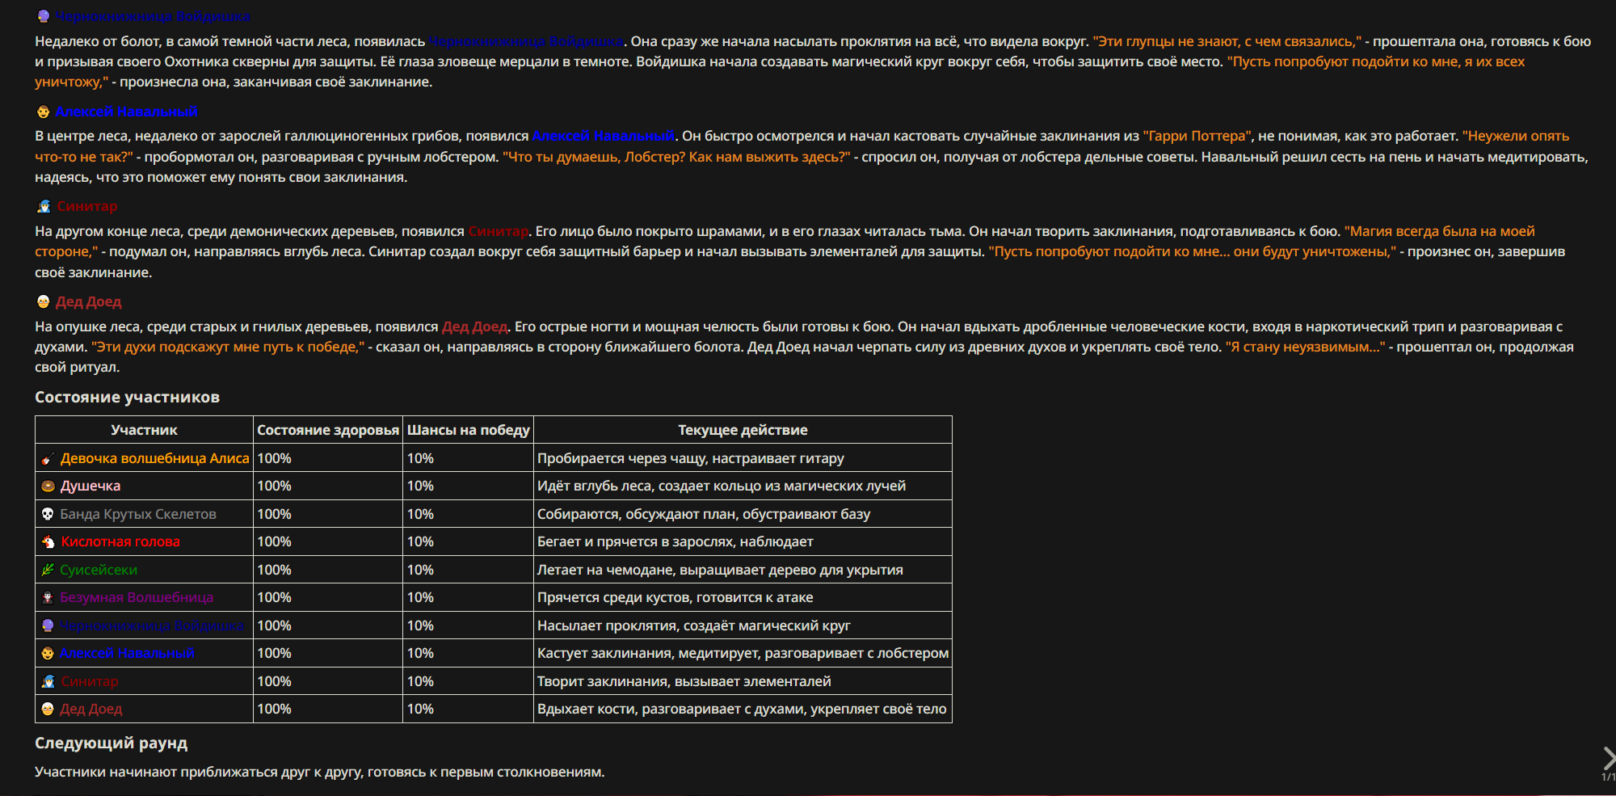Click the skull icon in the Банда Крутых Скелетов row

[48, 514]
